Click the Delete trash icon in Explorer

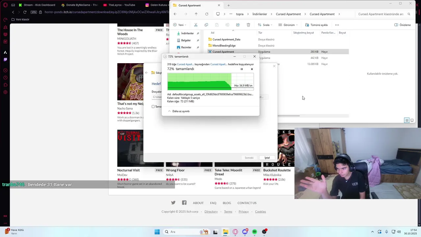248,25
